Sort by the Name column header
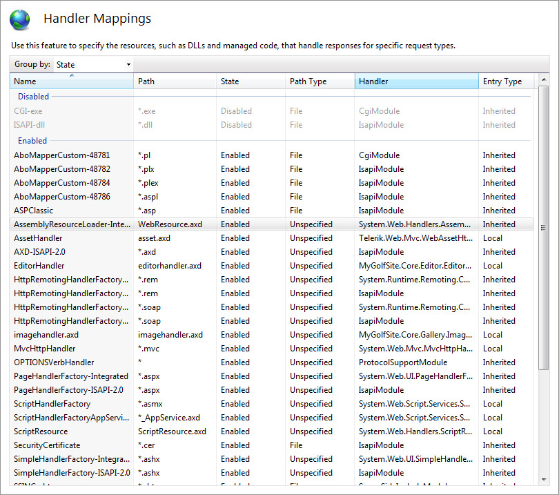 pos(72,81)
